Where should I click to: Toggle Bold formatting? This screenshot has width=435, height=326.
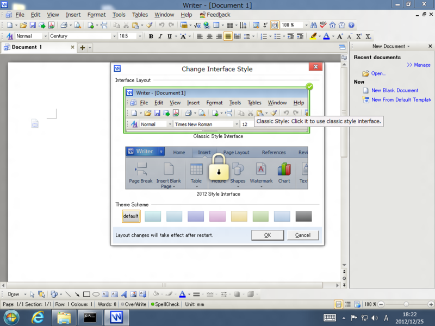151,36
